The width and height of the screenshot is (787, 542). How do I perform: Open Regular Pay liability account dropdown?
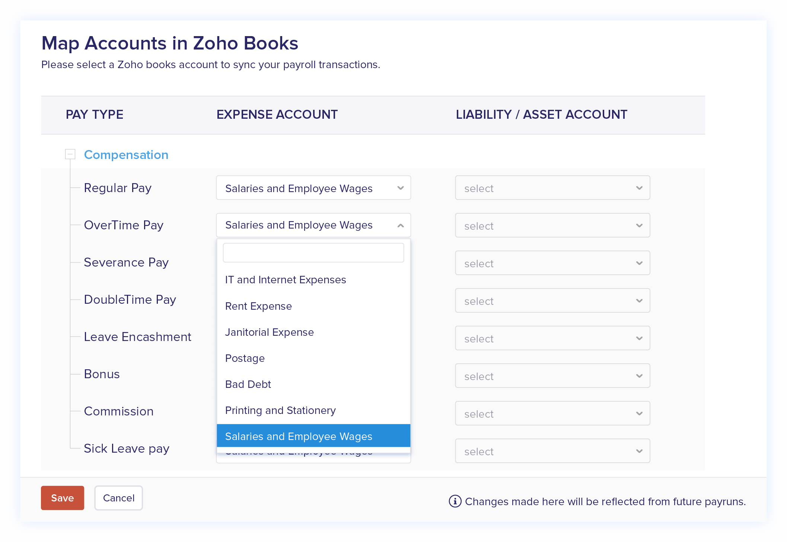[x=552, y=188]
